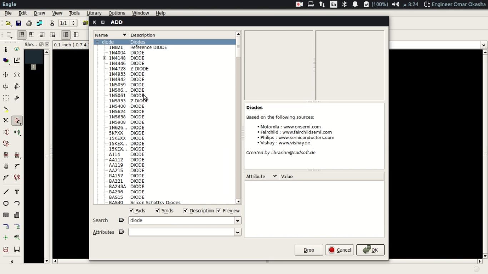Image resolution: width=488 pixels, height=274 pixels.
Task: Select the Smash tool
Action: click(x=6, y=166)
